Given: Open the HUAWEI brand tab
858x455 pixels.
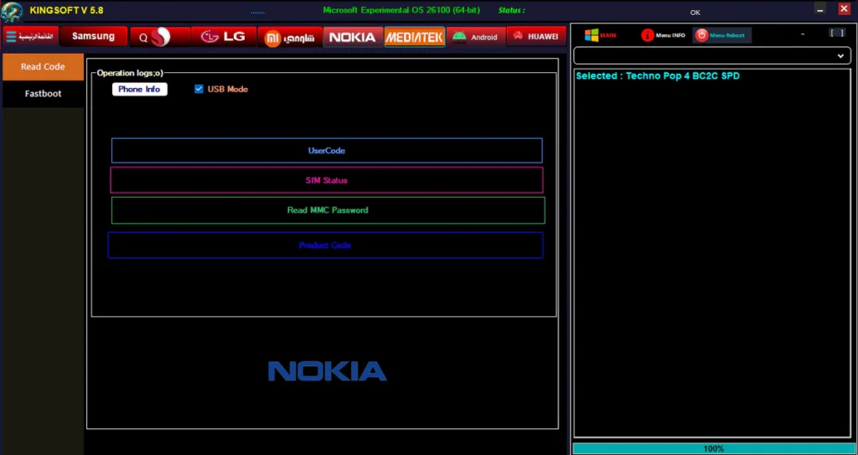Looking at the screenshot, I should 536,37.
